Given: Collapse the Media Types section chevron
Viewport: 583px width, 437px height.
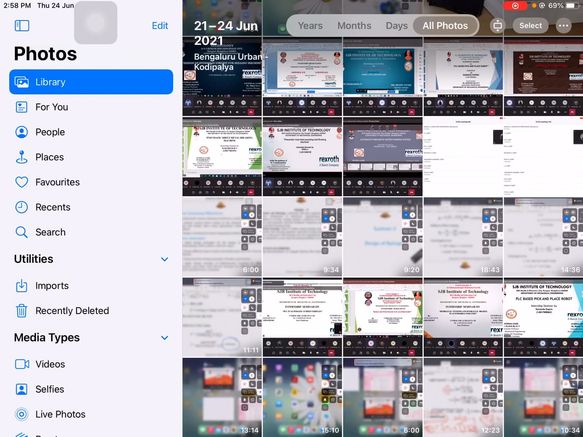Looking at the screenshot, I should [x=164, y=338].
